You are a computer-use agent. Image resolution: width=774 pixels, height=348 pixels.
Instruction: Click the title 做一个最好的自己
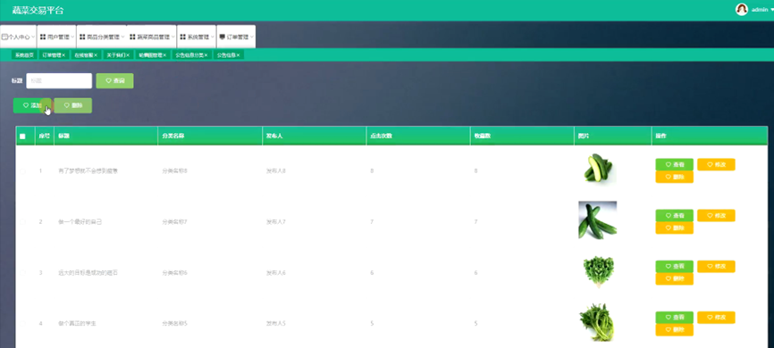[80, 222]
